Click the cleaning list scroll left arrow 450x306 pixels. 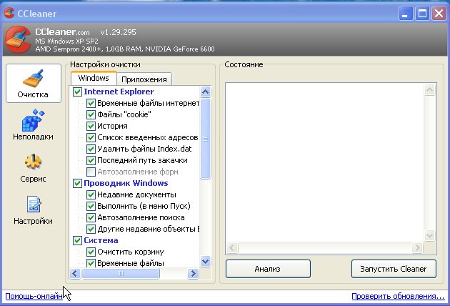[x=75, y=273]
